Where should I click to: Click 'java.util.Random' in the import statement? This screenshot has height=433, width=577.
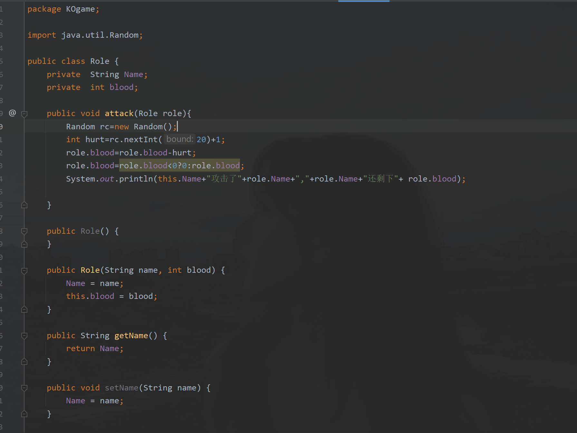pos(100,35)
